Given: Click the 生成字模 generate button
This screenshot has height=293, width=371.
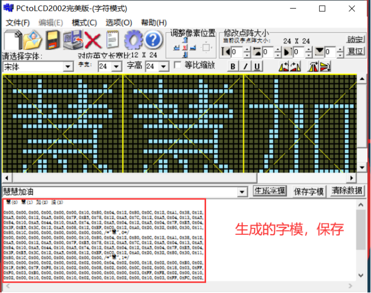Looking at the screenshot, I should [270, 191].
